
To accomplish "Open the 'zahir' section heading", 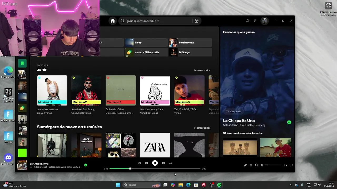I will pyautogui.click(x=42, y=70).
